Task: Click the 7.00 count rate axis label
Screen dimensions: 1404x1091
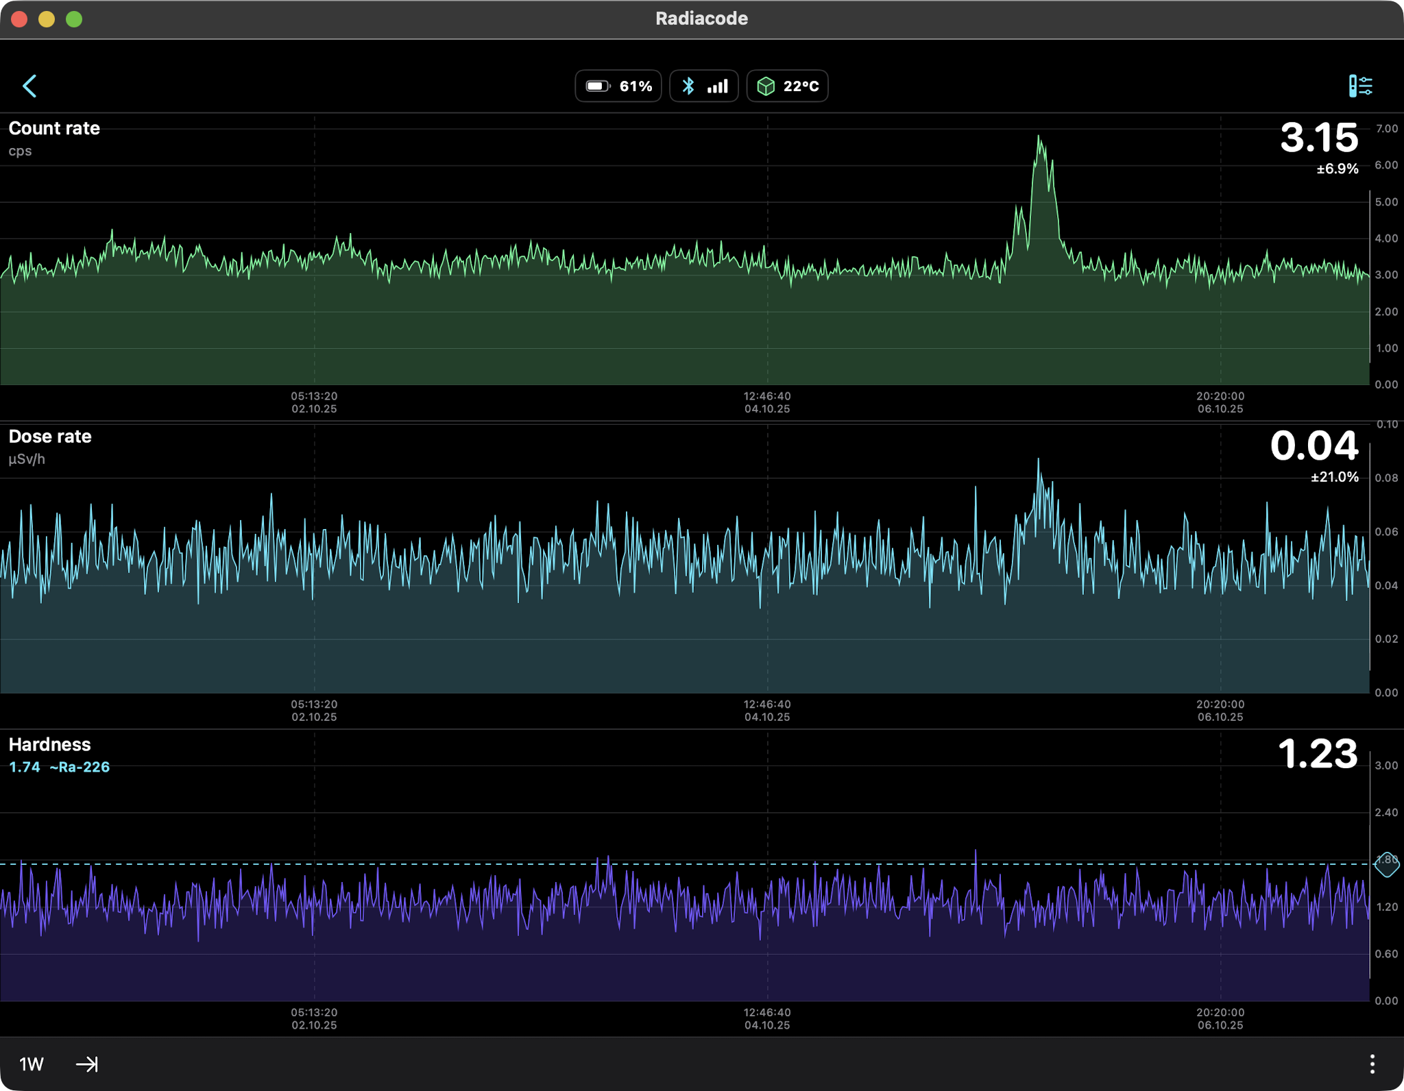Action: [x=1386, y=129]
